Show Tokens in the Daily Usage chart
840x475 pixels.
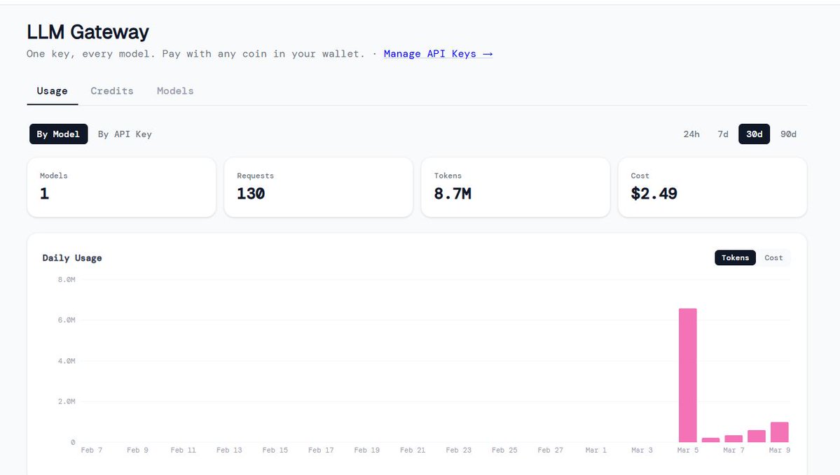735,257
